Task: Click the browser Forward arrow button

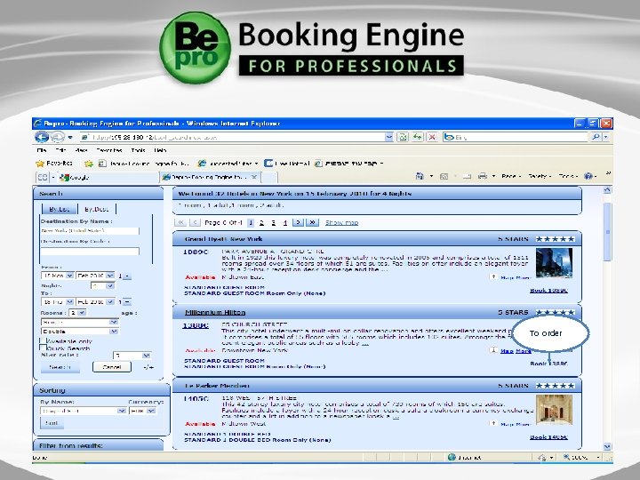Action: (57, 137)
